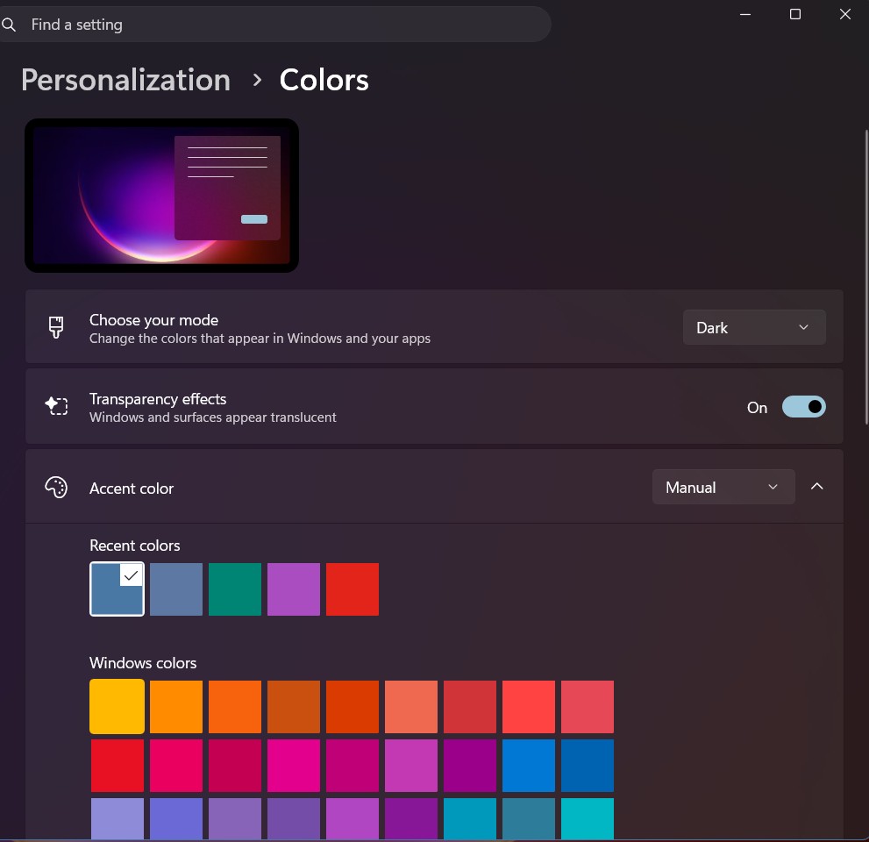Open the Manual accent color dropdown

point(723,488)
